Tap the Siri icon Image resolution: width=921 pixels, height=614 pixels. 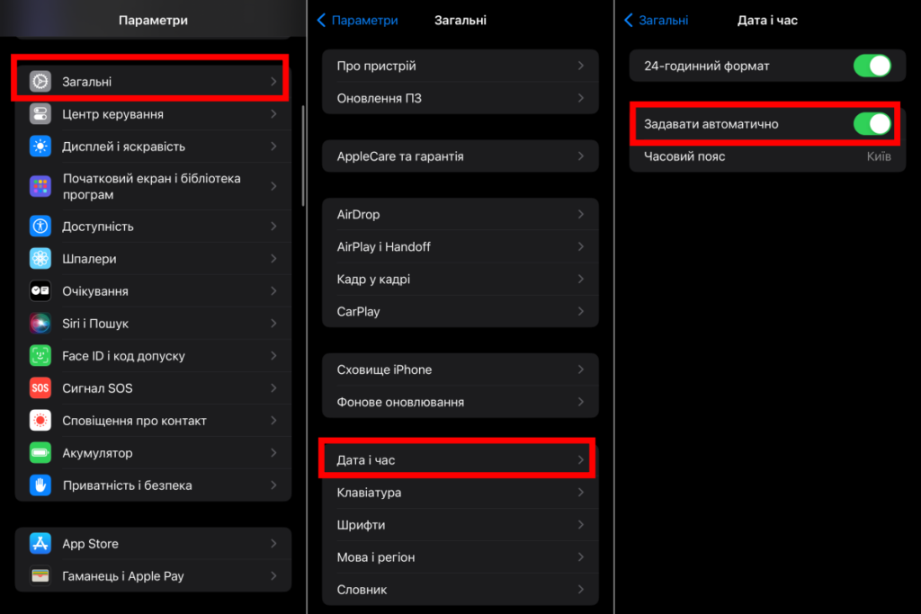point(40,324)
